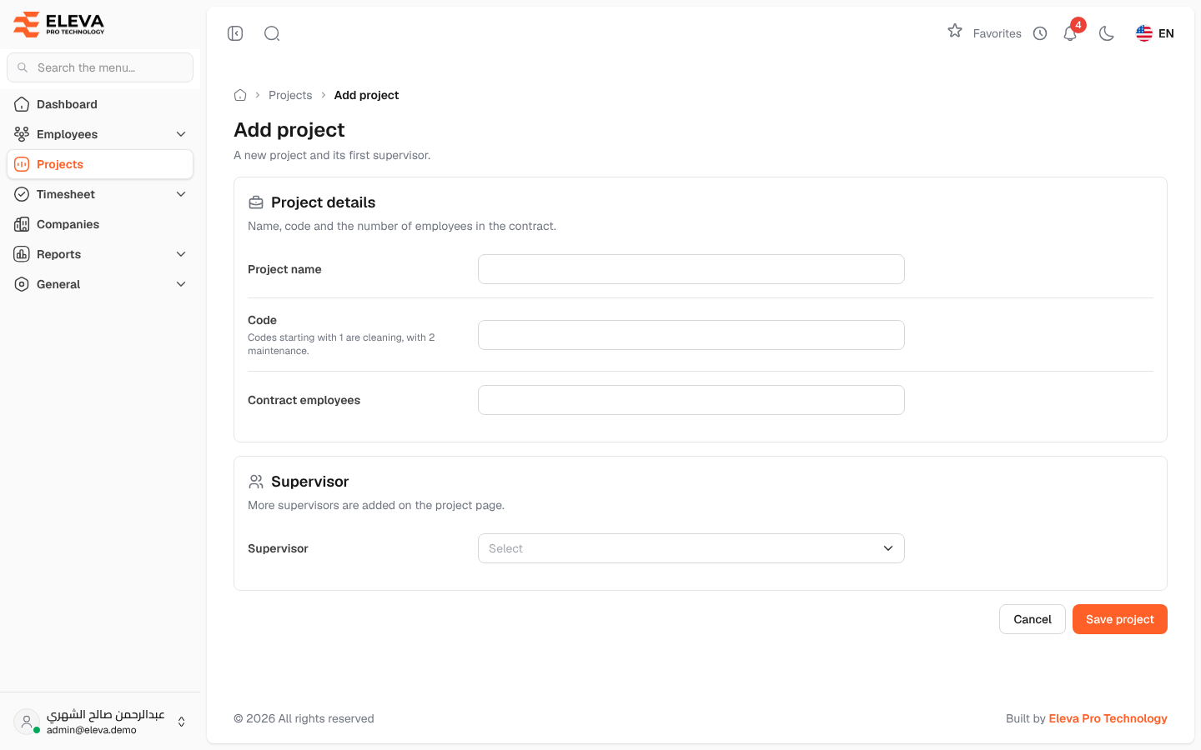Click the Dashboard house icon
This screenshot has width=1201, height=750.
point(22,104)
